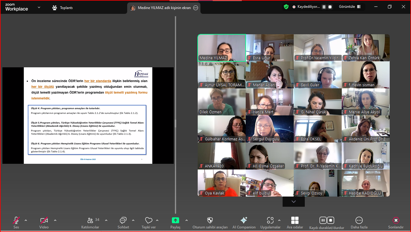Open Ara odalar breakout rooms
The width and height of the screenshot is (411, 232).
pos(295,220)
